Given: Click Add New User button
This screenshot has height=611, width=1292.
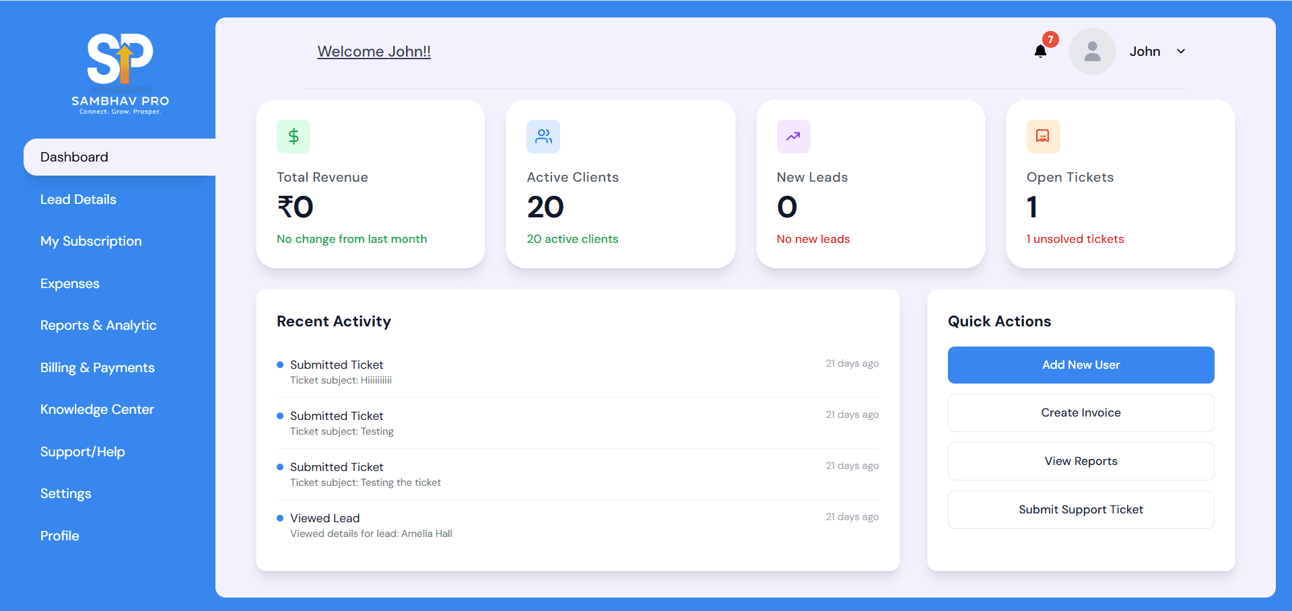Looking at the screenshot, I should pos(1081,365).
